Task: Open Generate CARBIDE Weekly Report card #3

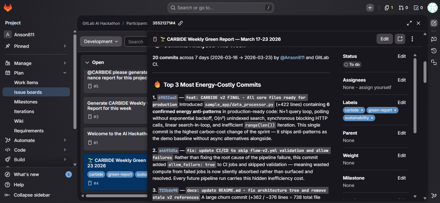Action: pyautogui.click(x=115, y=111)
